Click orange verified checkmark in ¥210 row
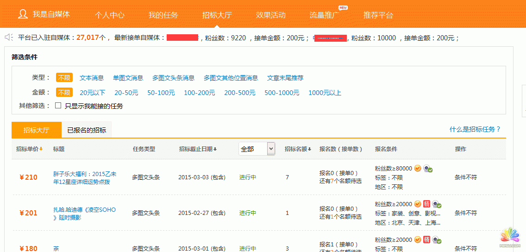The width and height of the screenshot is (526, 252). pyautogui.click(x=417, y=168)
